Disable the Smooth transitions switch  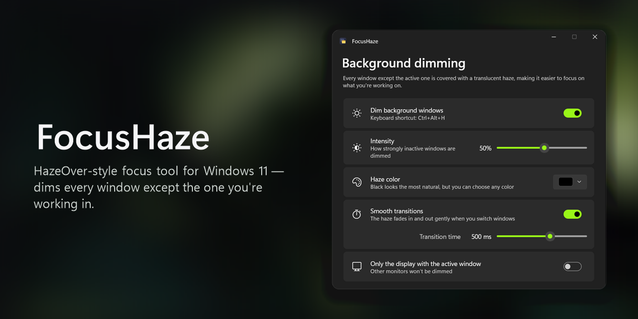[x=573, y=214]
